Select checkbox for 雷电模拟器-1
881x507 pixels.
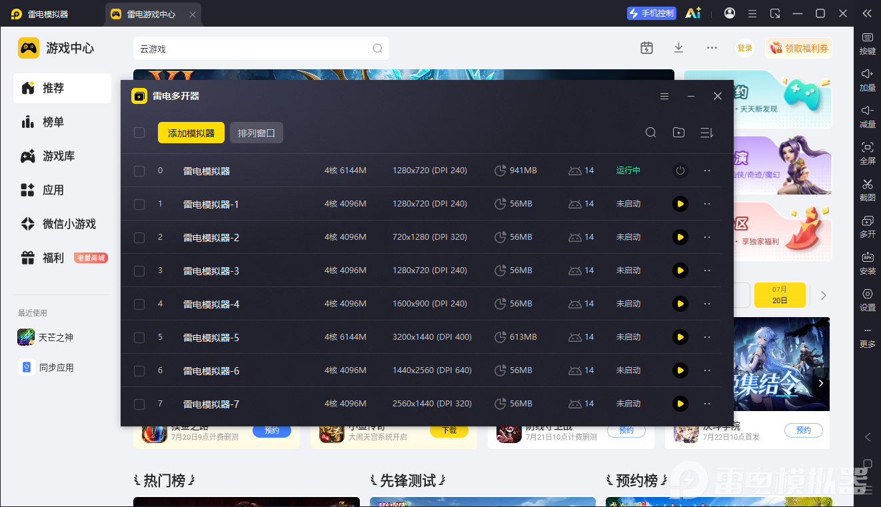click(139, 205)
